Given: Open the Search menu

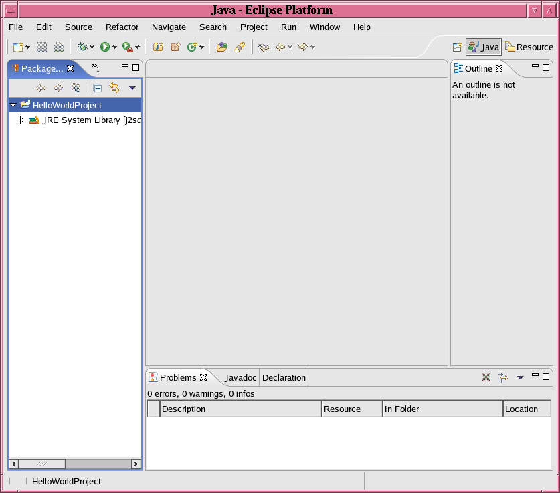Looking at the screenshot, I should (213, 27).
